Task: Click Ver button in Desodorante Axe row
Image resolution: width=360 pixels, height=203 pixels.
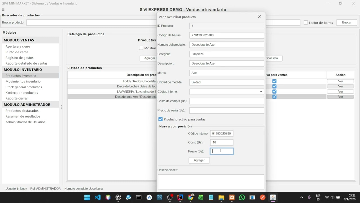Action: [x=340, y=96]
